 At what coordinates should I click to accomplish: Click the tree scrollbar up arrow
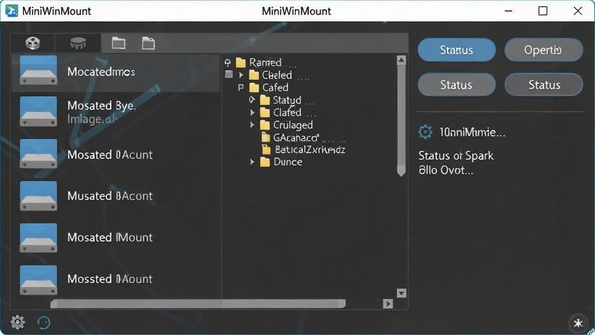pyautogui.click(x=401, y=60)
